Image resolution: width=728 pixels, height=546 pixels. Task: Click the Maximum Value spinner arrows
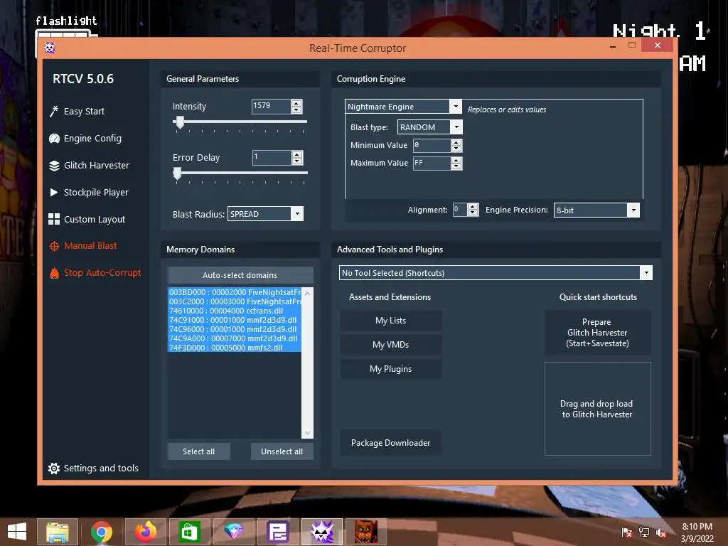click(x=456, y=163)
